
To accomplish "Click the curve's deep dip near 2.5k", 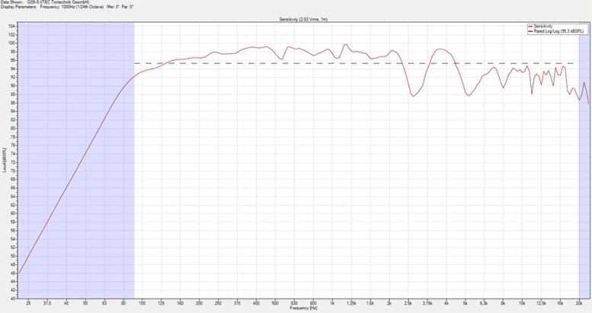I will tap(413, 95).
